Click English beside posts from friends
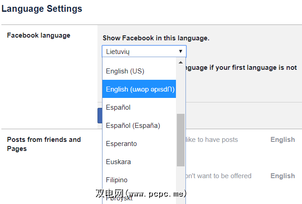302x204 pixels. click(283, 140)
